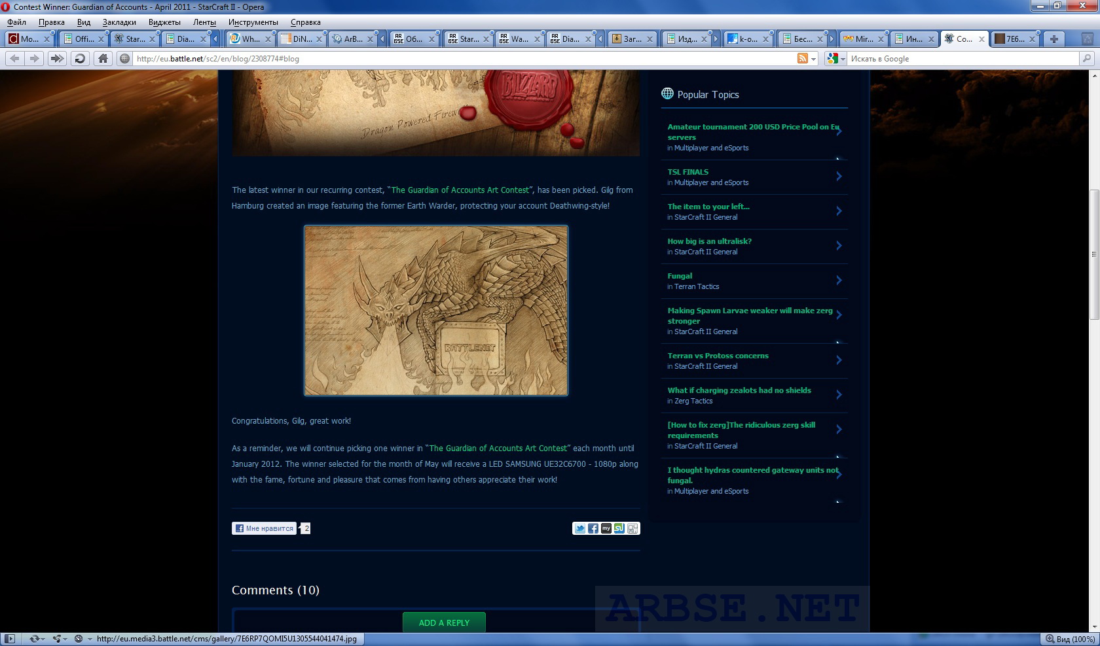Open the Opera Link dropdown arrow

coord(45,639)
